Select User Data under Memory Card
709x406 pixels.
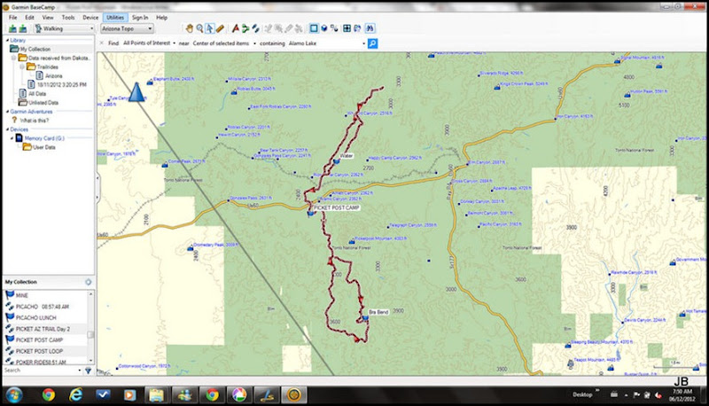(43, 147)
